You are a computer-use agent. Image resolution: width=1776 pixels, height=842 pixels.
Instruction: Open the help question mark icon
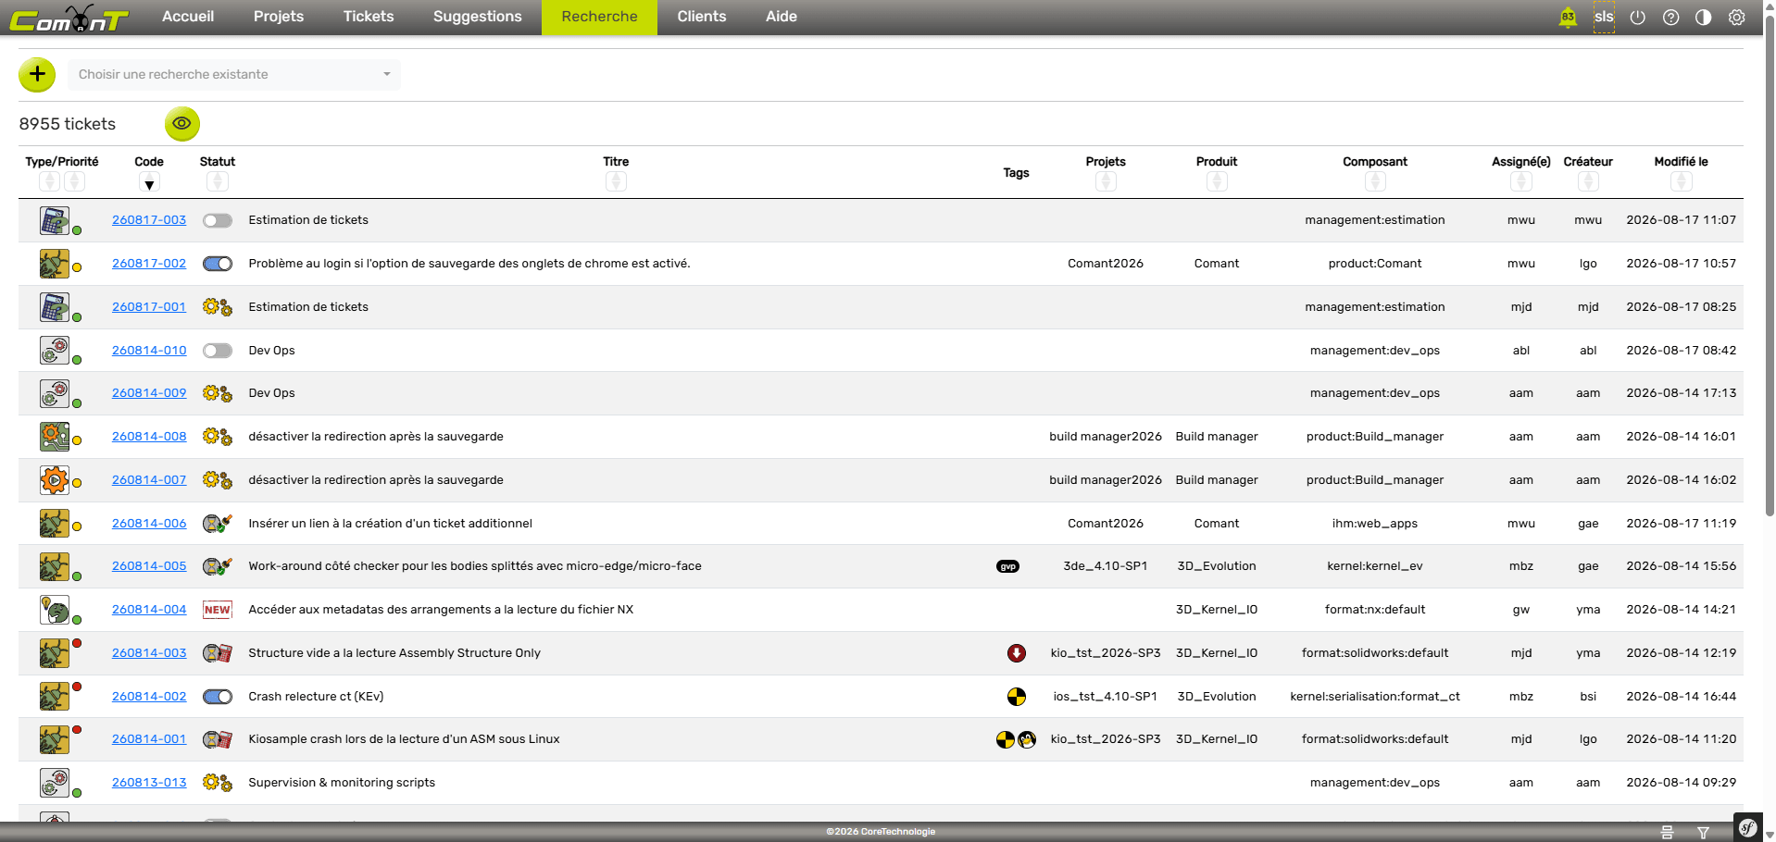[x=1670, y=17]
